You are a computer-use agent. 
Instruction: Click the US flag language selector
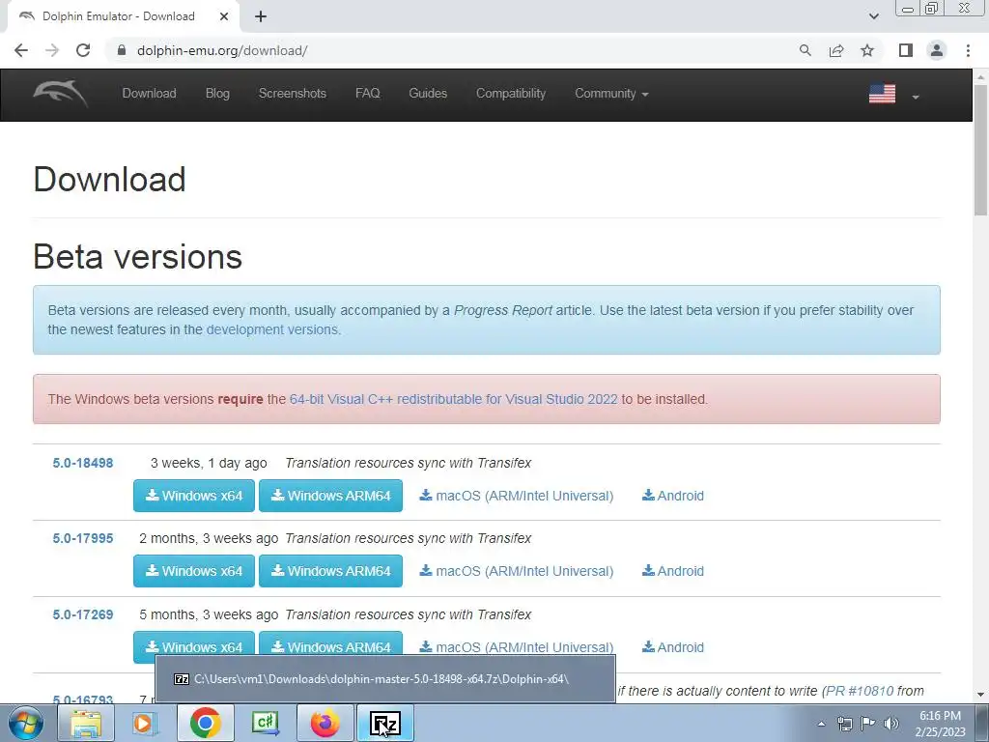pyautogui.click(x=882, y=94)
